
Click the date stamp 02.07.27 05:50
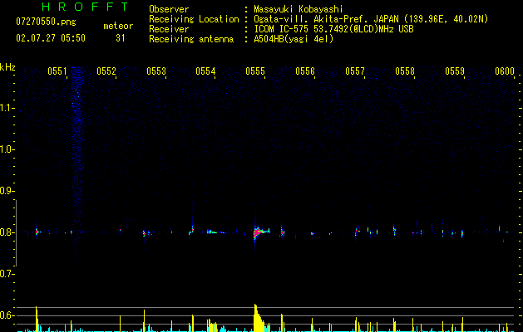pyautogui.click(x=51, y=38)
